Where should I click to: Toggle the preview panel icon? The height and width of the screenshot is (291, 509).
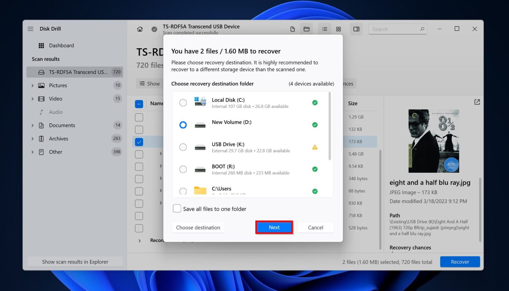click(x=356, y=29)
